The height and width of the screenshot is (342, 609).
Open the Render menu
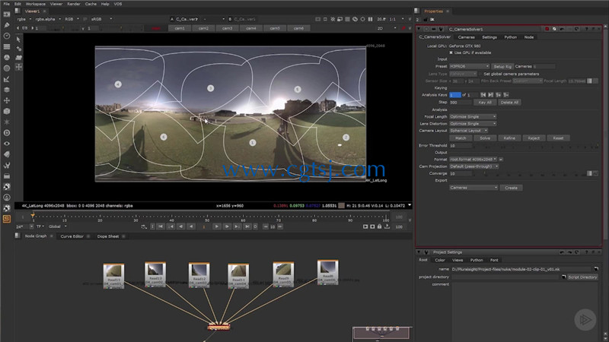tap(73, 4)
